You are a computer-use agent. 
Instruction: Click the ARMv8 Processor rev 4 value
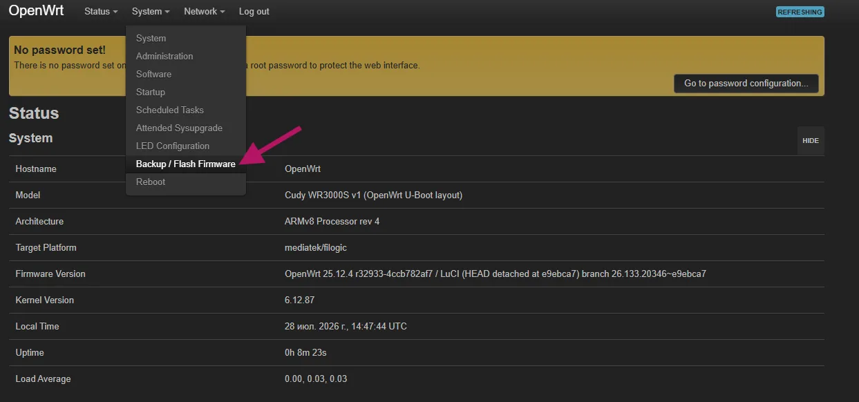[x=332, y=222]
